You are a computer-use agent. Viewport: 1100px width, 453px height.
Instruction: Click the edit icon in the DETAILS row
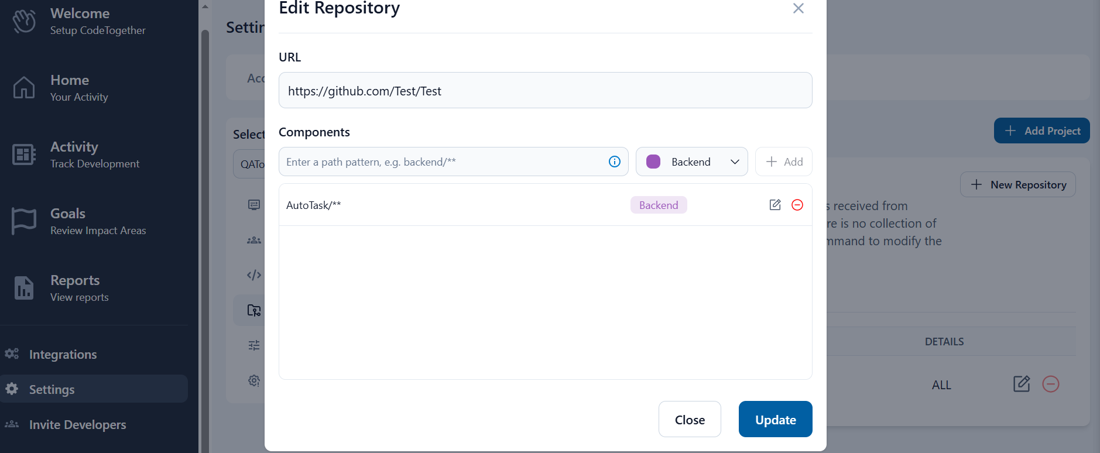click(x=1022, y=384)
